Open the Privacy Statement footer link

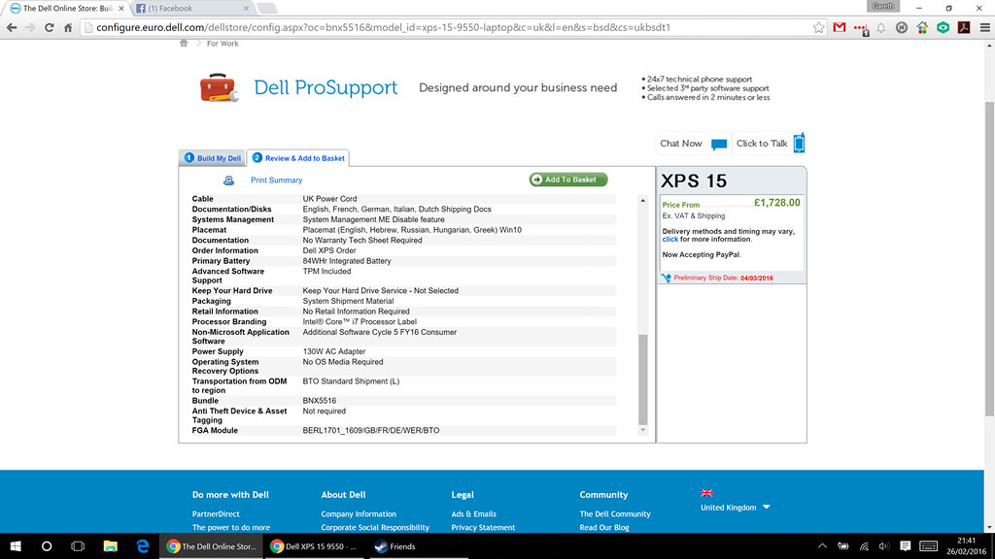pos(483,527)
